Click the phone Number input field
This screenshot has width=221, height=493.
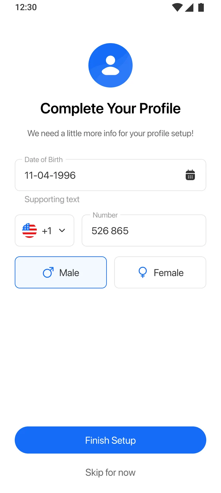pyautogui.click(x=144, y=231)
